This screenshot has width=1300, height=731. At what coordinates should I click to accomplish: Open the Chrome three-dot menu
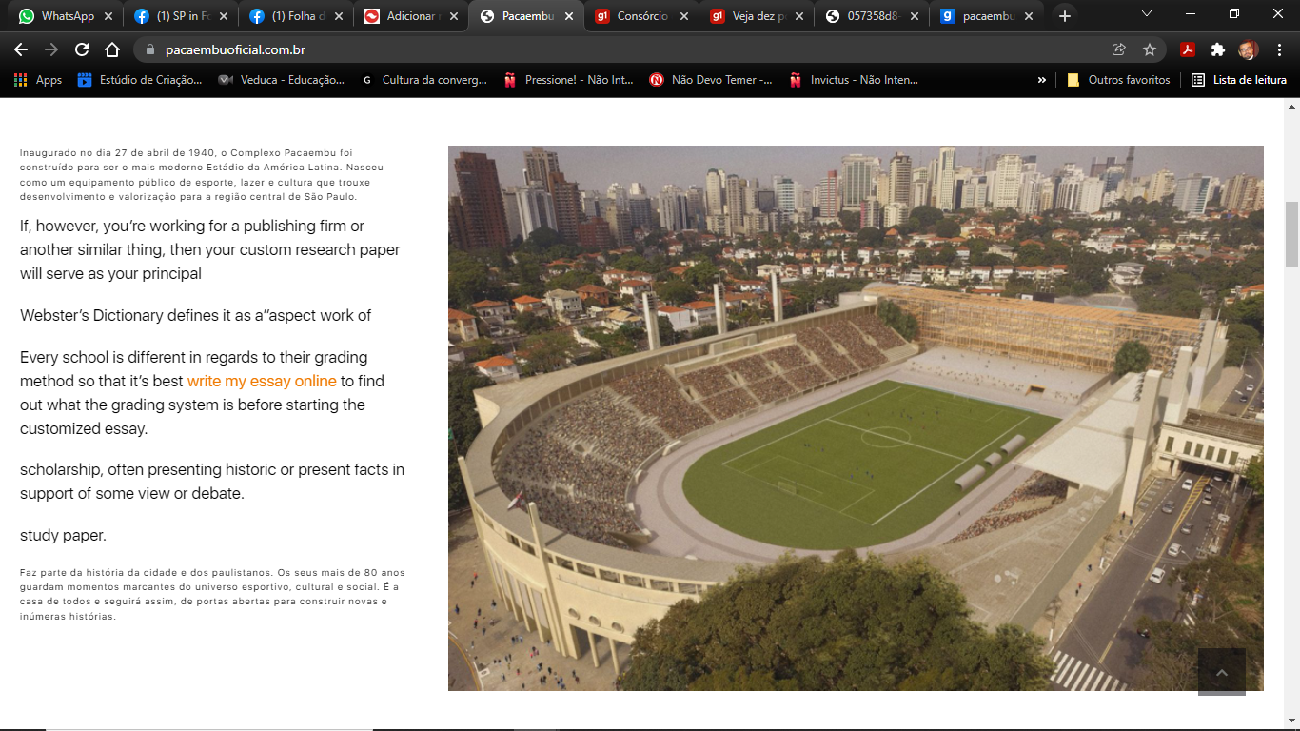pos(1278,49)
